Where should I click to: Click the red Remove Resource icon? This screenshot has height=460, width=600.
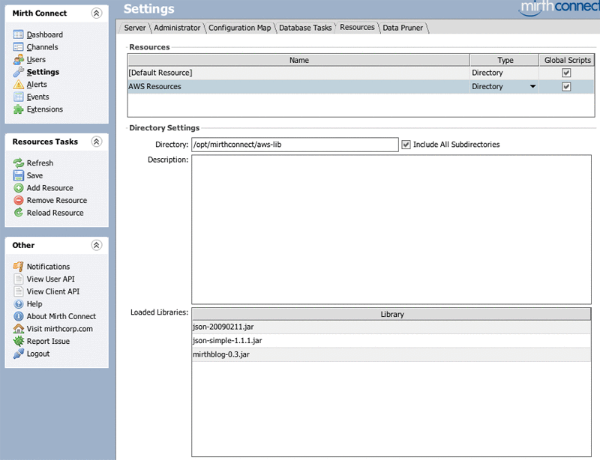(18, 200)
